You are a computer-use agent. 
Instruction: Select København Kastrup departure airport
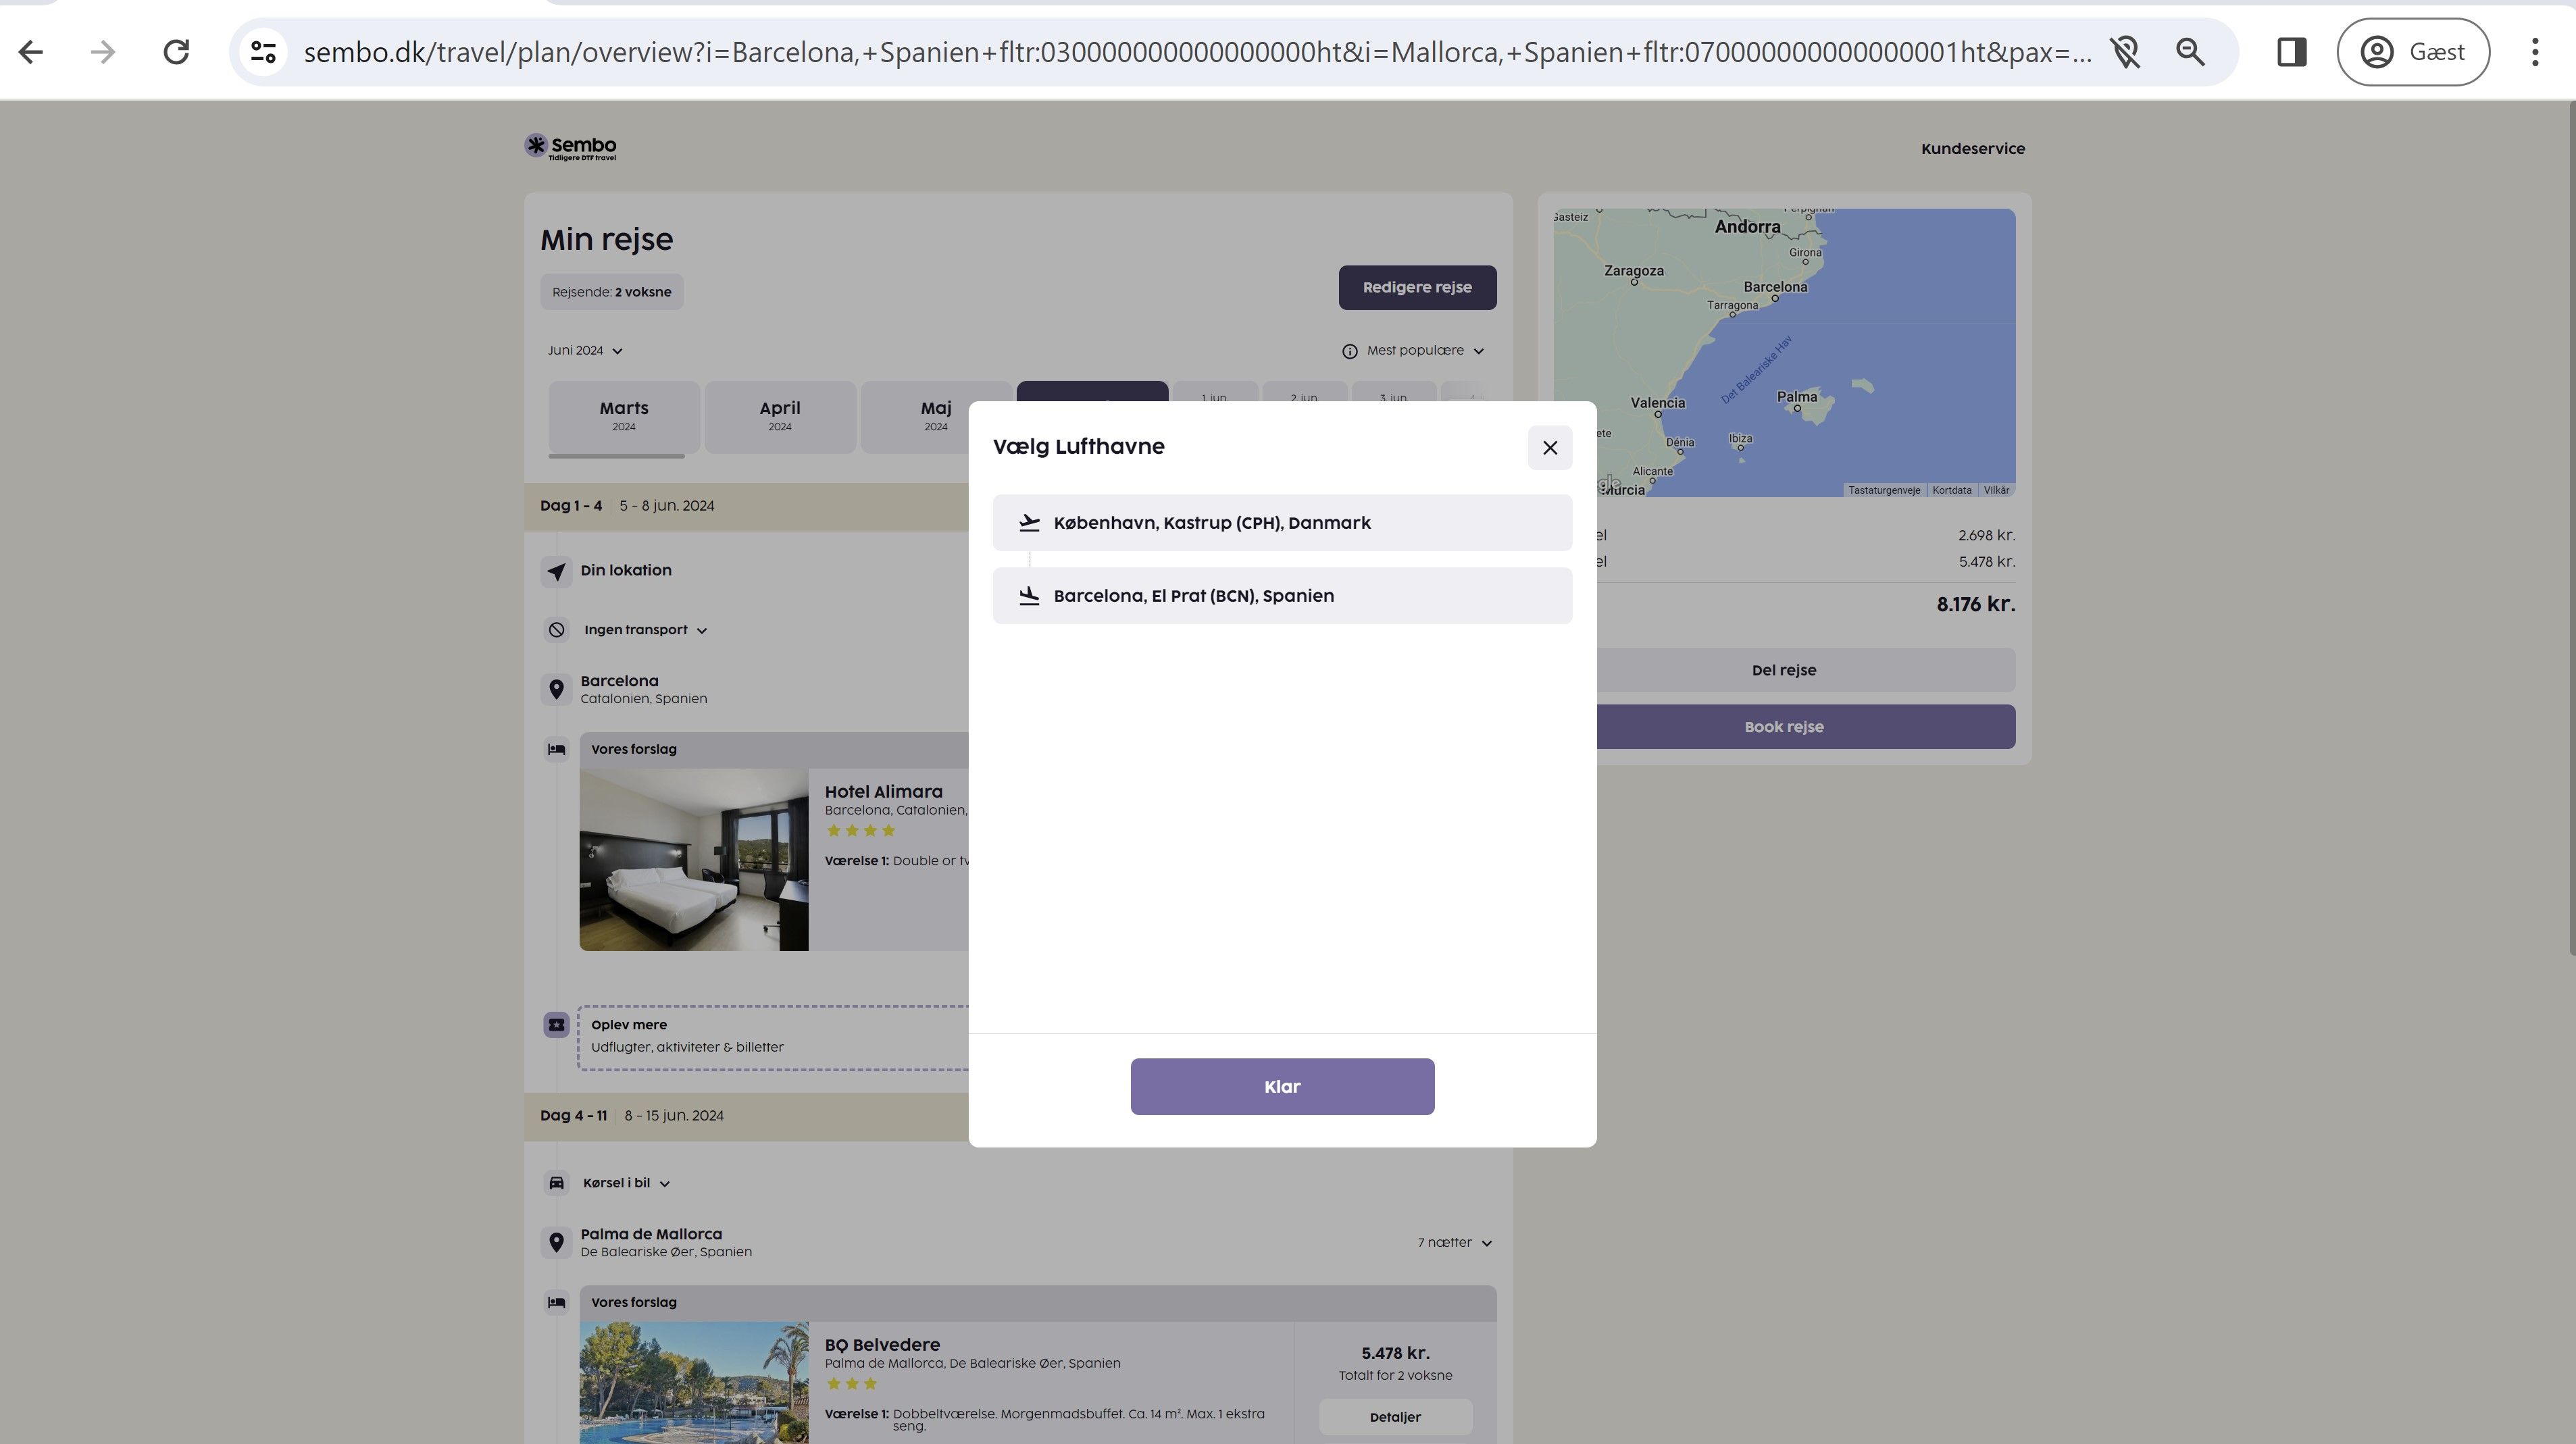[x=1281, y=523]
